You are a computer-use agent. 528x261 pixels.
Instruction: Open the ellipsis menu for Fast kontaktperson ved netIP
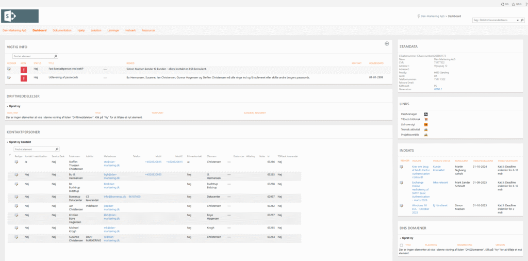105,69
